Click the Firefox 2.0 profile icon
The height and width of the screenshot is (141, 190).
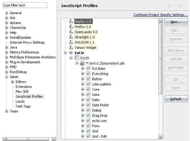pyautogui.click(x=71, y=27)
